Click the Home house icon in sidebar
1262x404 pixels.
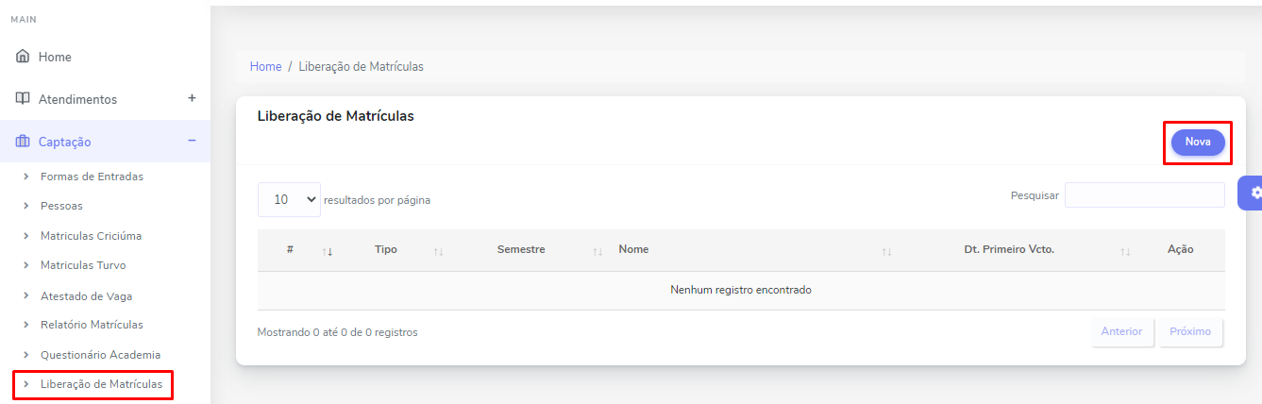24,57
